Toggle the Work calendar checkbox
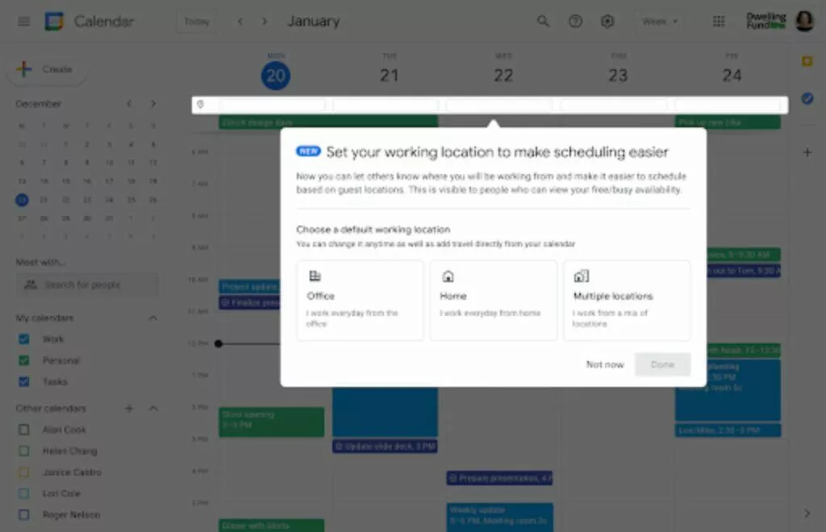The width and height of the screenshot is (826, 532). (24, 339)
